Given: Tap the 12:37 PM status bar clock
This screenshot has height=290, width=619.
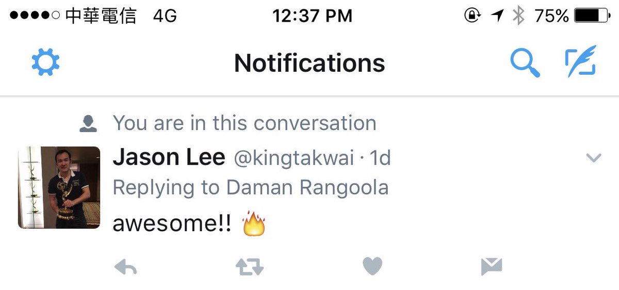Looking at the screenshot, I should [313, 16].
